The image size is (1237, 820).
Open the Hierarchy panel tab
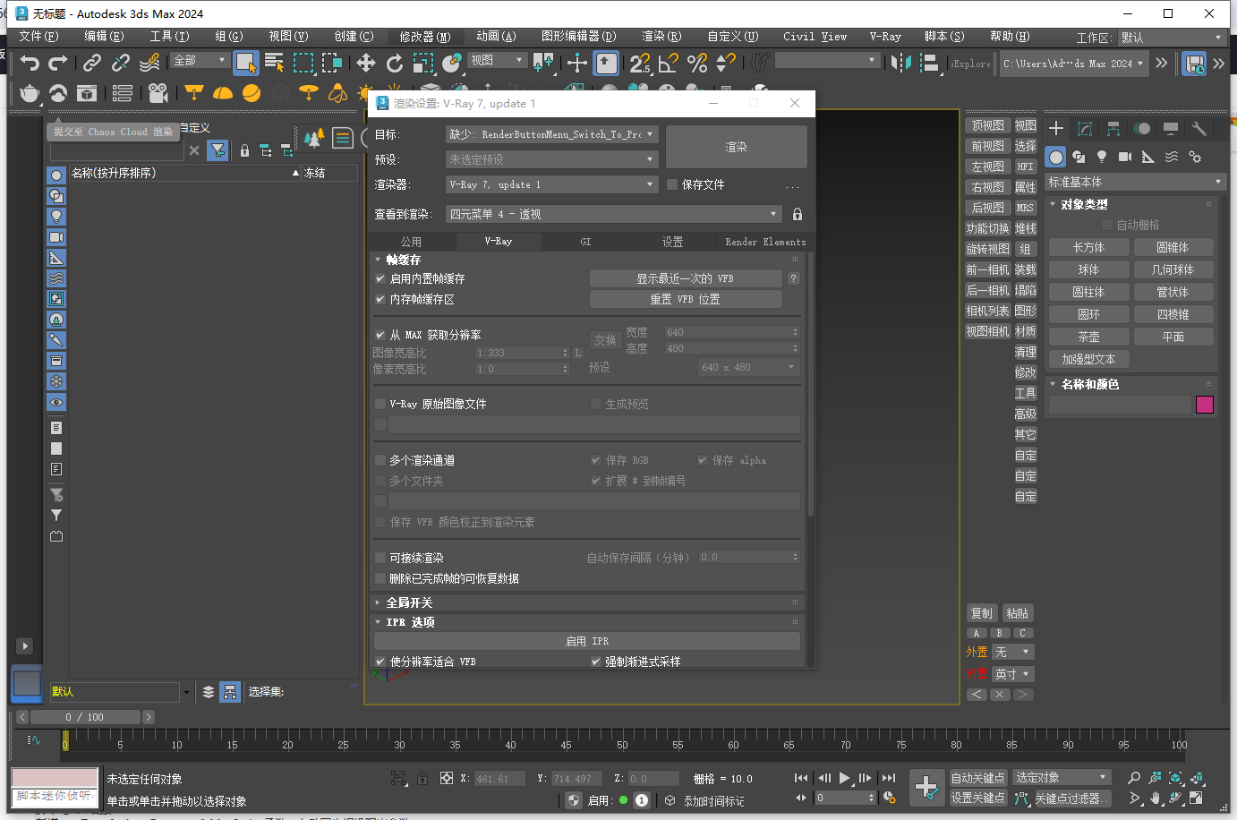click(1113, 129)
